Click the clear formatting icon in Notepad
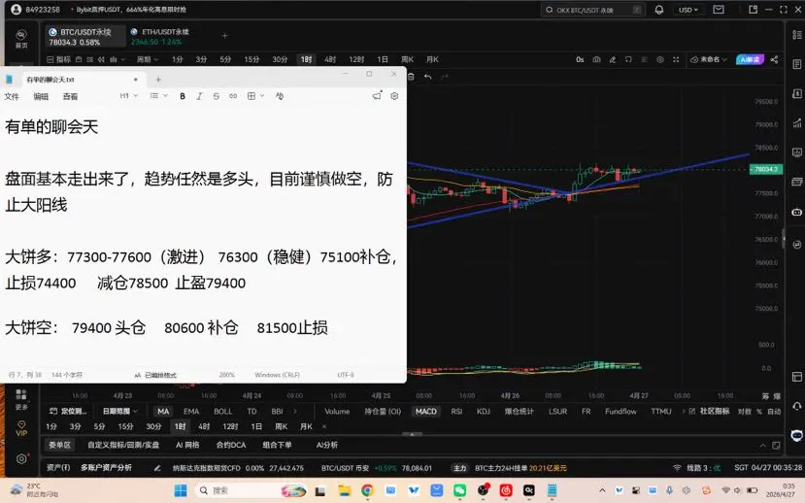Image resolution: width=805 pixels, height=503 pixels. click(x=280, y=96)
